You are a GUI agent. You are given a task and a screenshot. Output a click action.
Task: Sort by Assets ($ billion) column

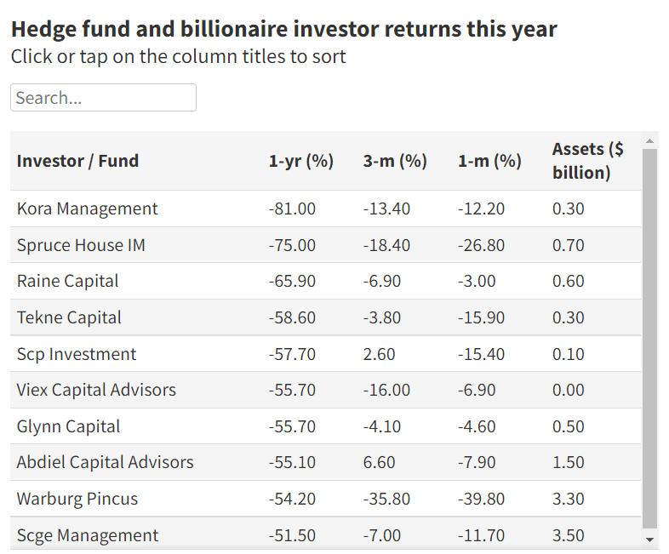point(587,161)
